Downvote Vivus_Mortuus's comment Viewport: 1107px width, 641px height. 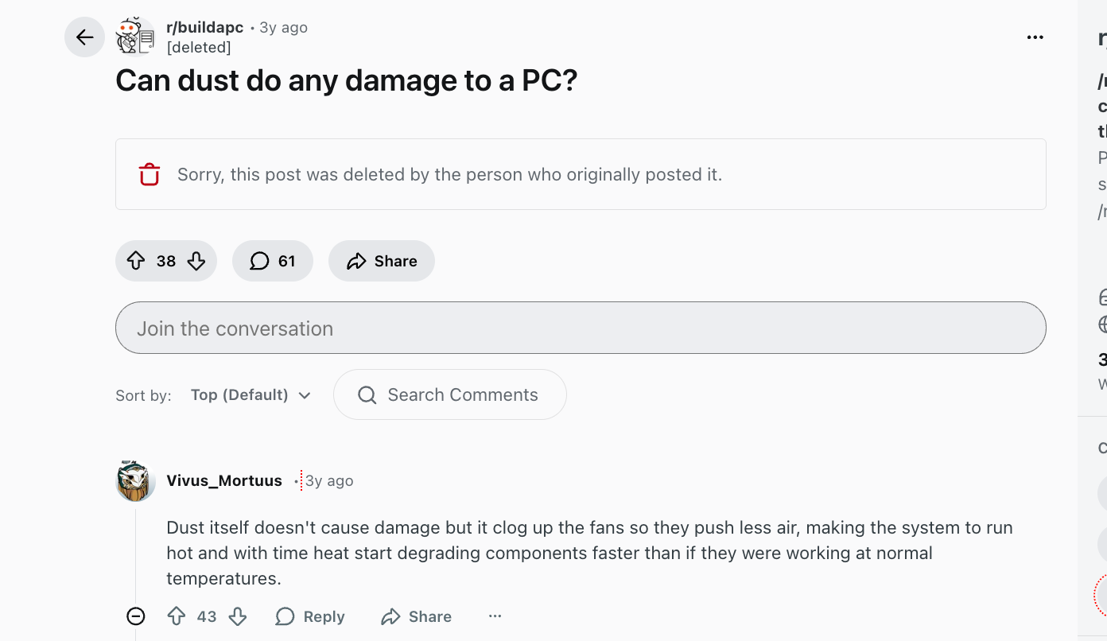click(x=237, y=616)
